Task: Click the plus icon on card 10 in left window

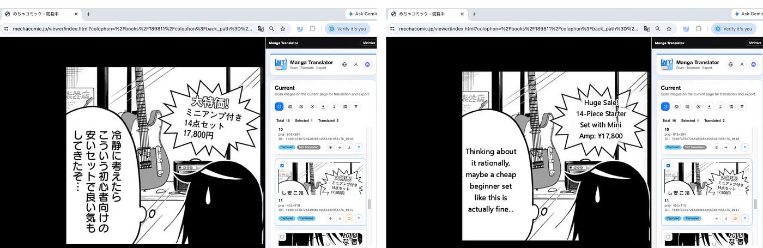Action: click(340, 147)
